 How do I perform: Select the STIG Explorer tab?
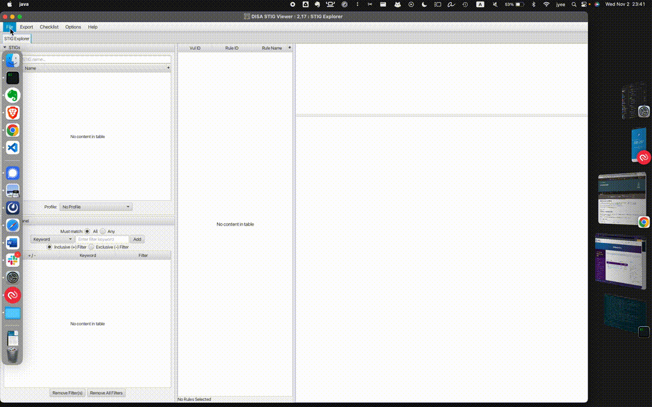coord(16,38)
